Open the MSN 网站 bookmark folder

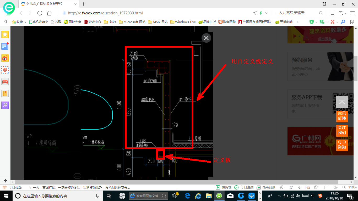[158, 22]
